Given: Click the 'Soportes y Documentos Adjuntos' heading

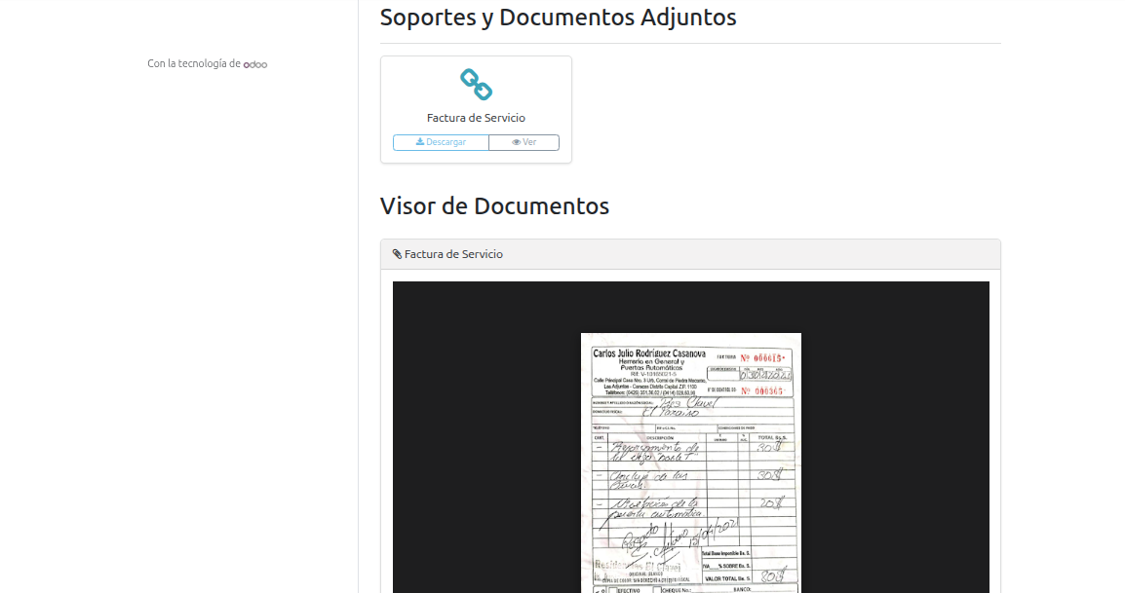Looking at the screenshot, I should tap(558, 18).
